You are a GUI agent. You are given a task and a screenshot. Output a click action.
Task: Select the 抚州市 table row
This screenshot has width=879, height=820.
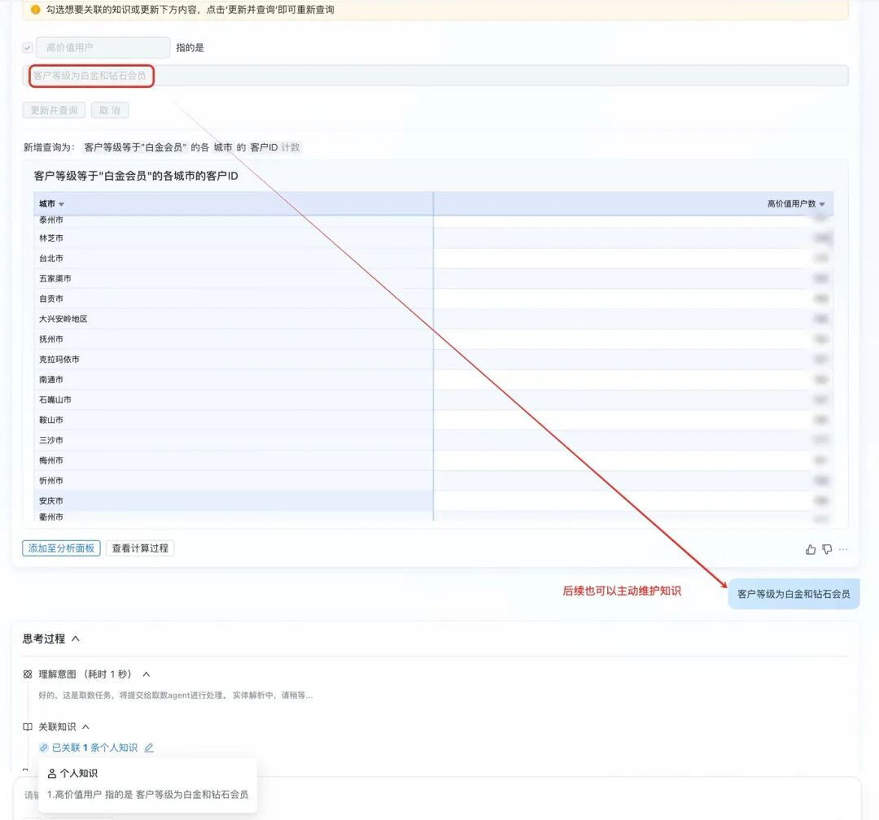pos(433,339)
